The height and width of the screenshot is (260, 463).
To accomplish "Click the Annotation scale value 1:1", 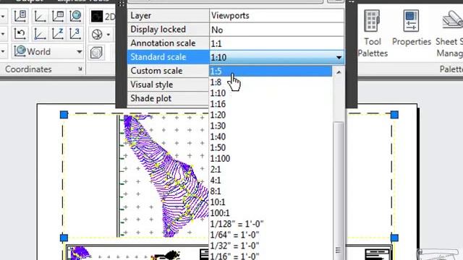I will click(x=276, y=43).
